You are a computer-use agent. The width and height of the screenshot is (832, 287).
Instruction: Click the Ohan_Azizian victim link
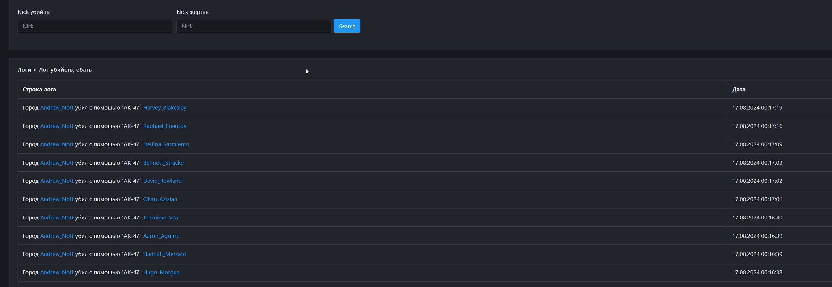pyautogui.click(x=160, y=199)
